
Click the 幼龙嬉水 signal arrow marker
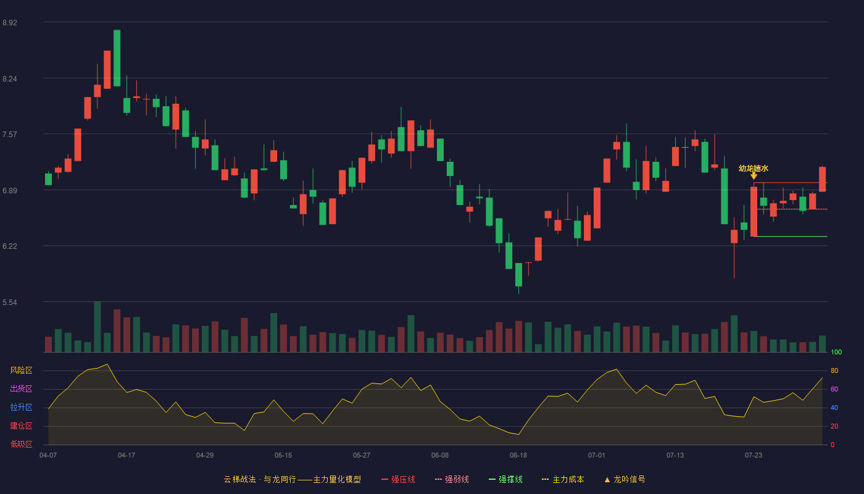754,176
